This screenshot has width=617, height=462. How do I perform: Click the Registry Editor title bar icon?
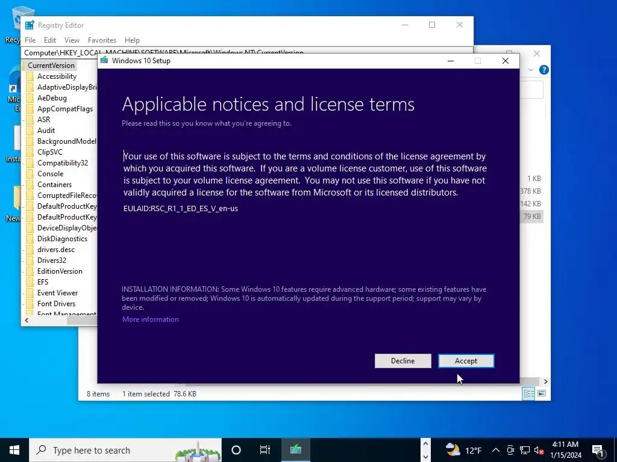30,25
